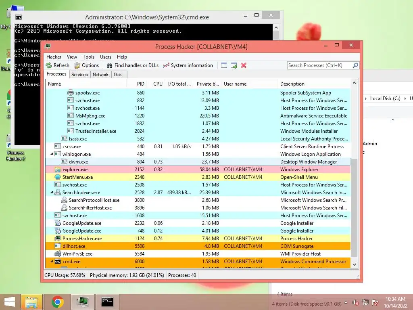Open System information graph icon
The height and width of the screenshot is (310, 413).
166,65
